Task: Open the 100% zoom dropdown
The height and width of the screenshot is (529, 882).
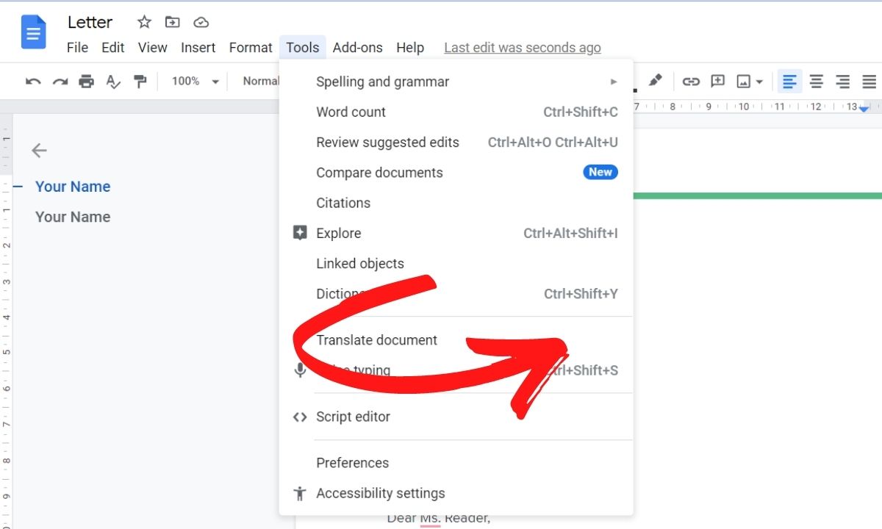Action: (195, 82)
